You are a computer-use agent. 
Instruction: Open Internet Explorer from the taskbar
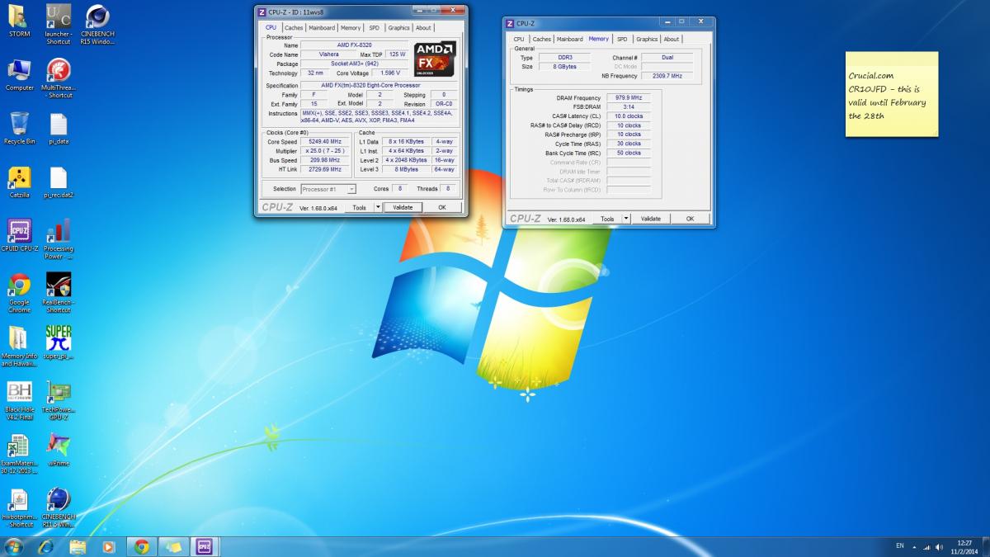pyautogui.click(x=45, y=546)
